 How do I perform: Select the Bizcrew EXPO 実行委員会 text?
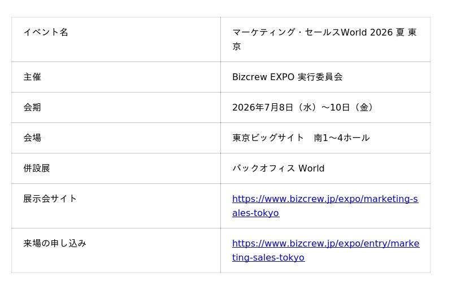pyautogui.click(x=288, y=77)
